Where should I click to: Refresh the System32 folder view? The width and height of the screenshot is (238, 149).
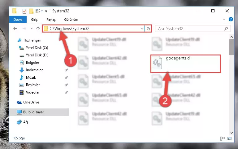148,28
